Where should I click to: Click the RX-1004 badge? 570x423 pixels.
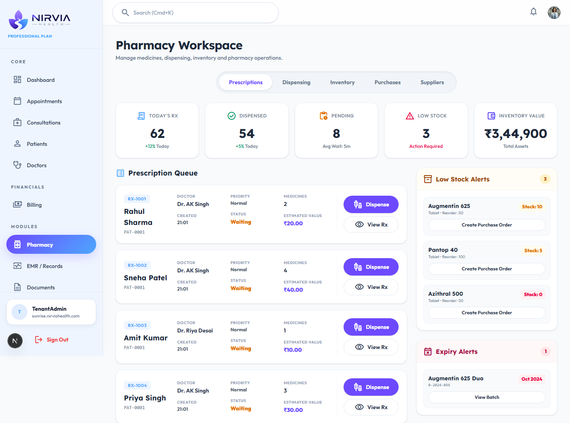tap(137, 385)
